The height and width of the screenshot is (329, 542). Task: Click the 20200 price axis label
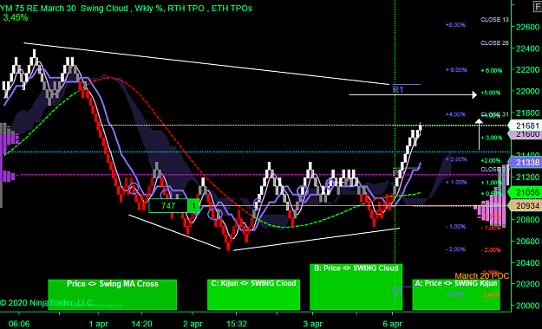tap(527, 284)
